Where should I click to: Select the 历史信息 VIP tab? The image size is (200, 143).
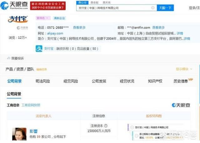[x=183, y=81]
